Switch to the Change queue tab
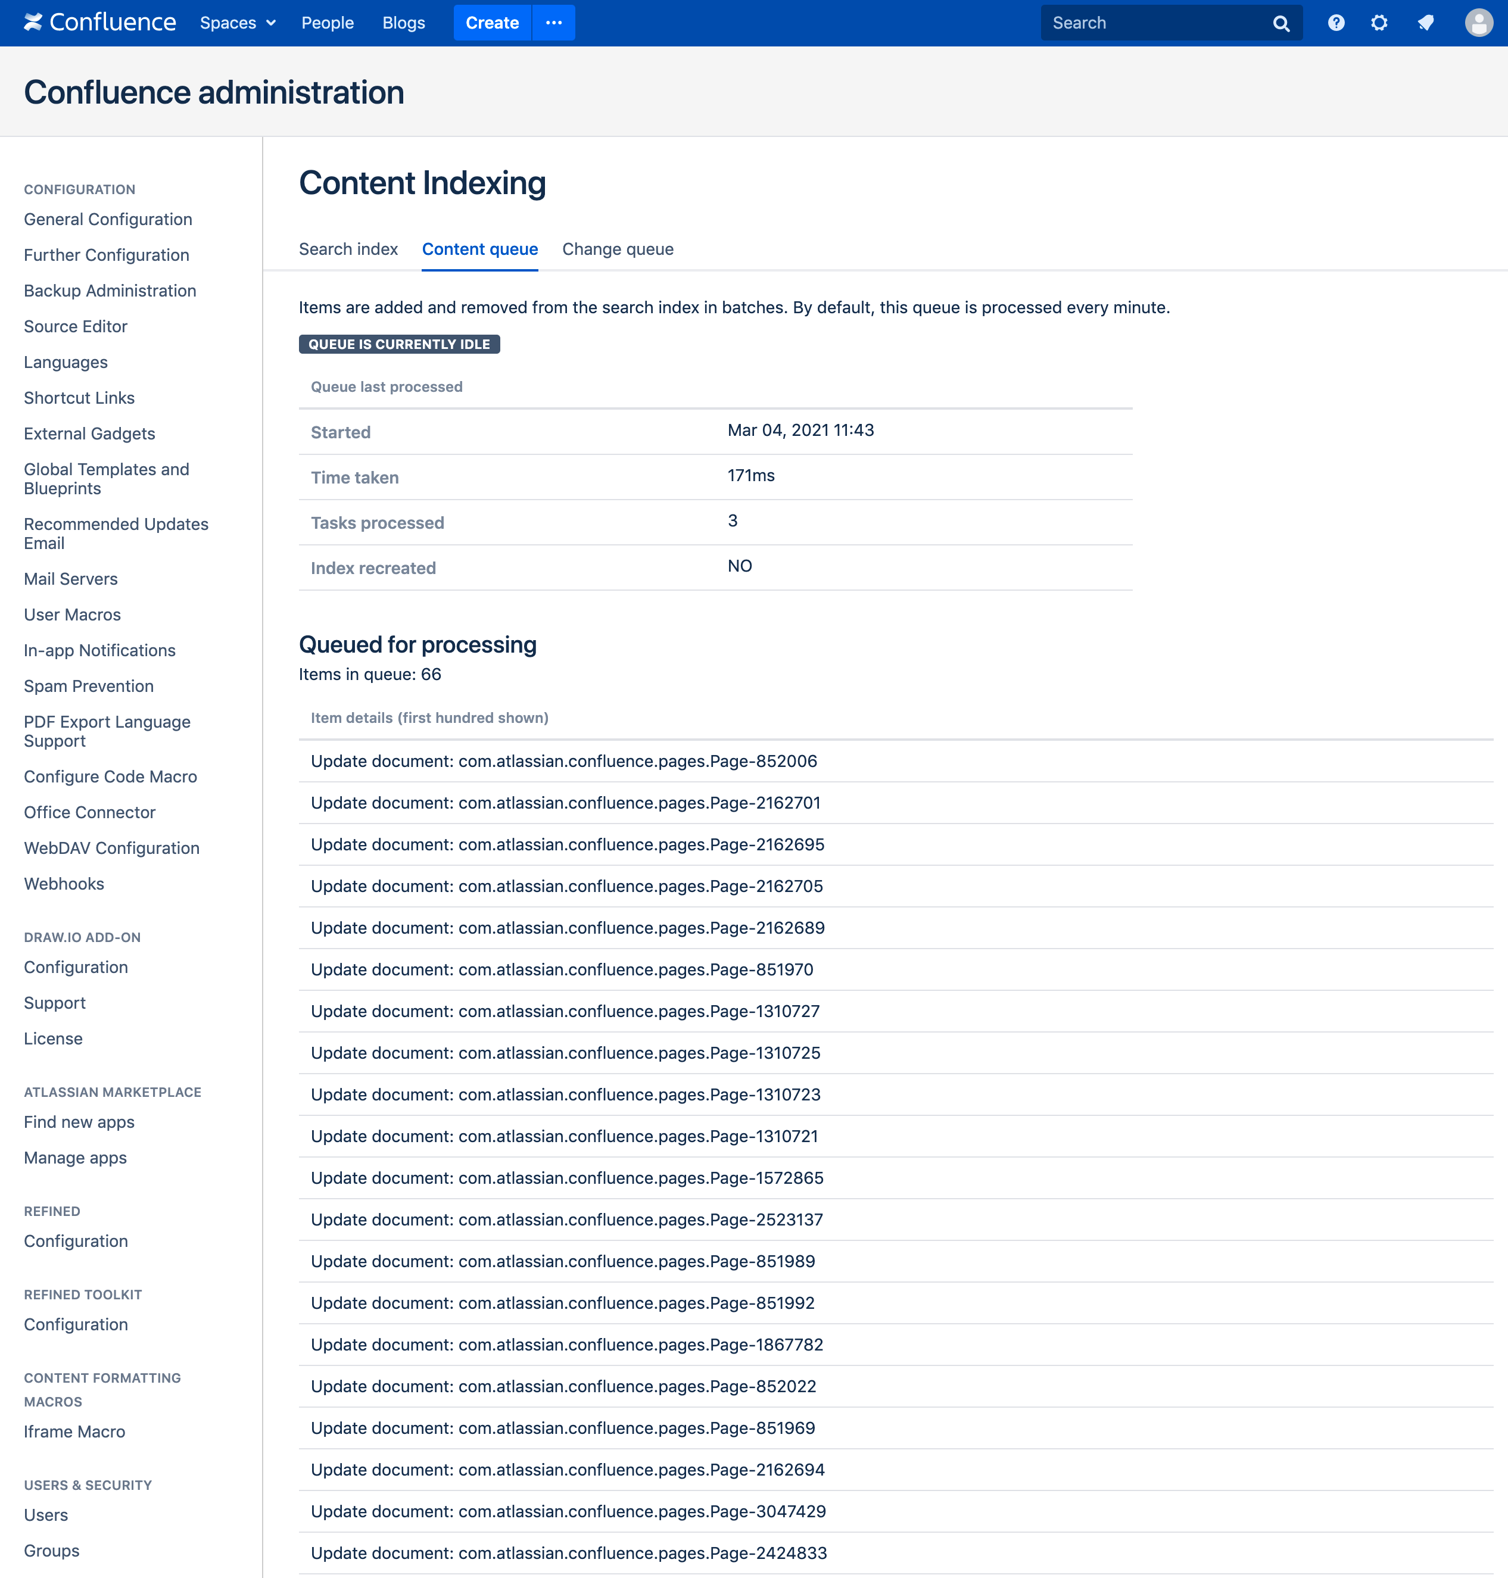This screenshot has width=1508, height=1578. pyautogui.click(x=618, y=249)
